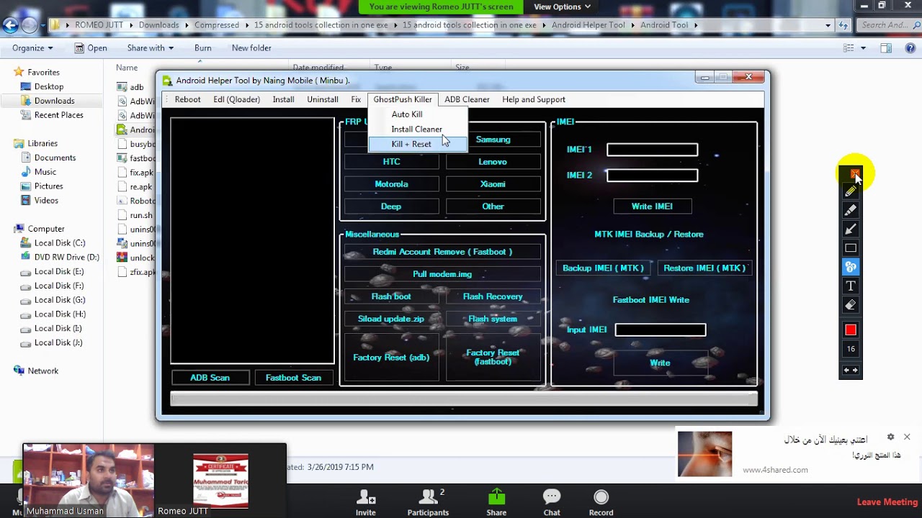Click Backup IMEI (MTK) button
This screenshot has height=518, width=922.
tap(603, 268)
